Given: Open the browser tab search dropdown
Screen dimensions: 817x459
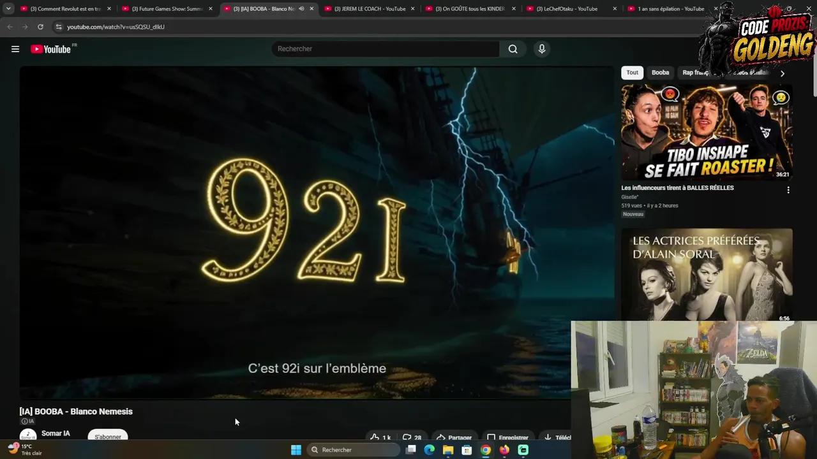Looking at the screenshot, I should [x=8, y=9].
